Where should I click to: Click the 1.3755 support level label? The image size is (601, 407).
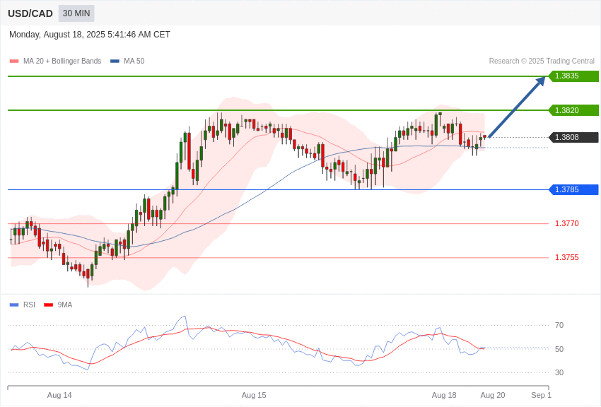point(567,257)
